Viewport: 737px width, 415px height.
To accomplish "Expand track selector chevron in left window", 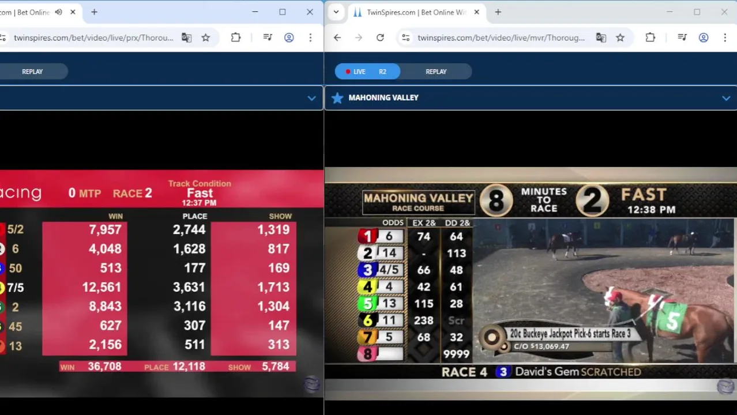I will coord(311,98).
